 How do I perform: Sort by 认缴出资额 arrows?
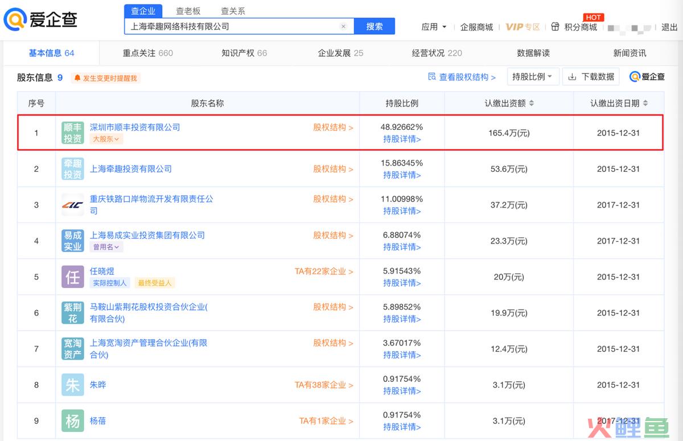click(x=532, y=104)
